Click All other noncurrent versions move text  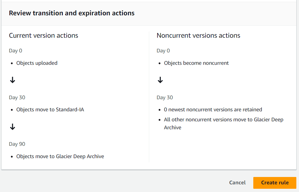[x=224, y=123]
